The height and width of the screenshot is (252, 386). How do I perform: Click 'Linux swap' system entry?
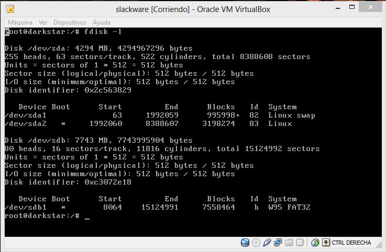coord(292,116)
